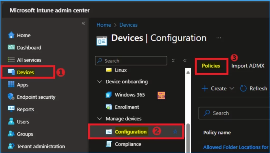Favorite Configuration with the star icon
This screenshot has width=270, height=153.
pyautogui.click(x=175, y=132)
